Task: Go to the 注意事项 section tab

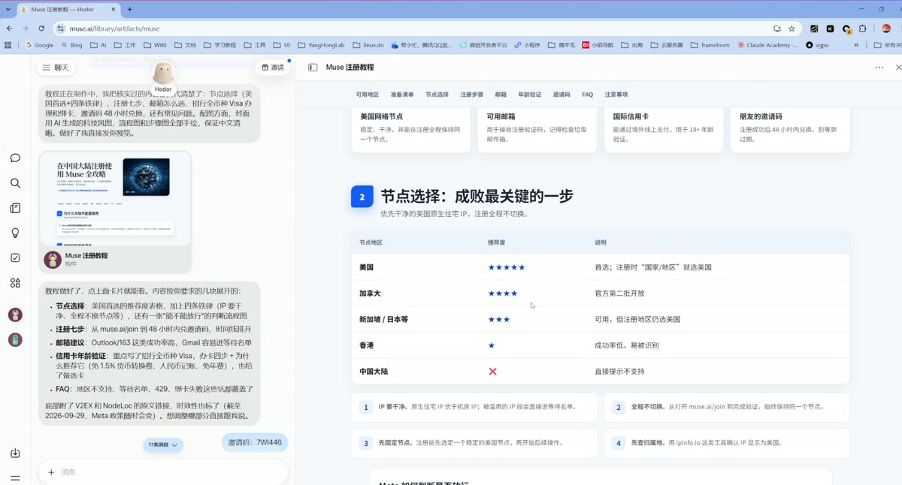Action: point(616,95)
